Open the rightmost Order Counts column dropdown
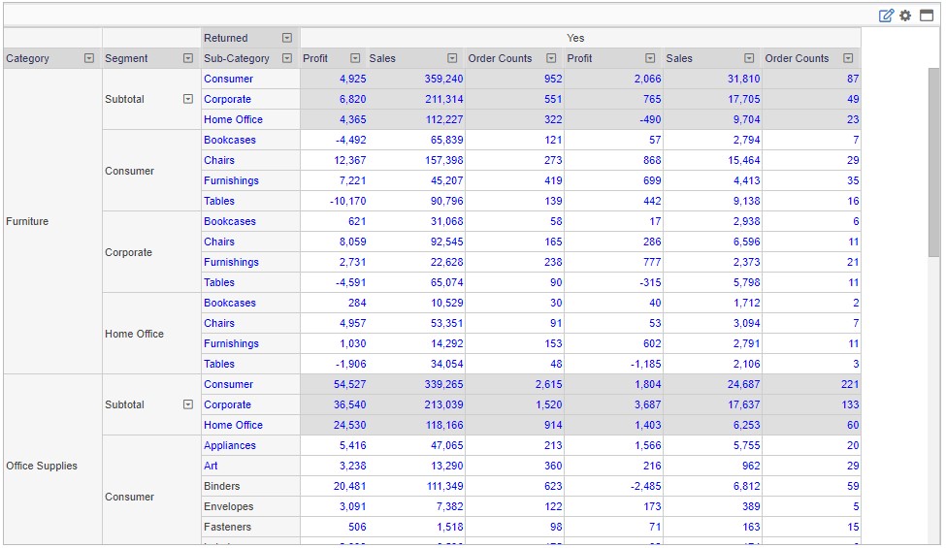 pos(848,58)
